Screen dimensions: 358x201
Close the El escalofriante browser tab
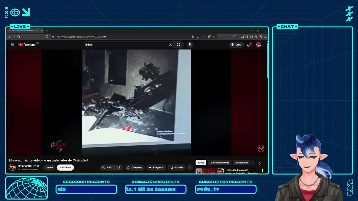[41, 30]
